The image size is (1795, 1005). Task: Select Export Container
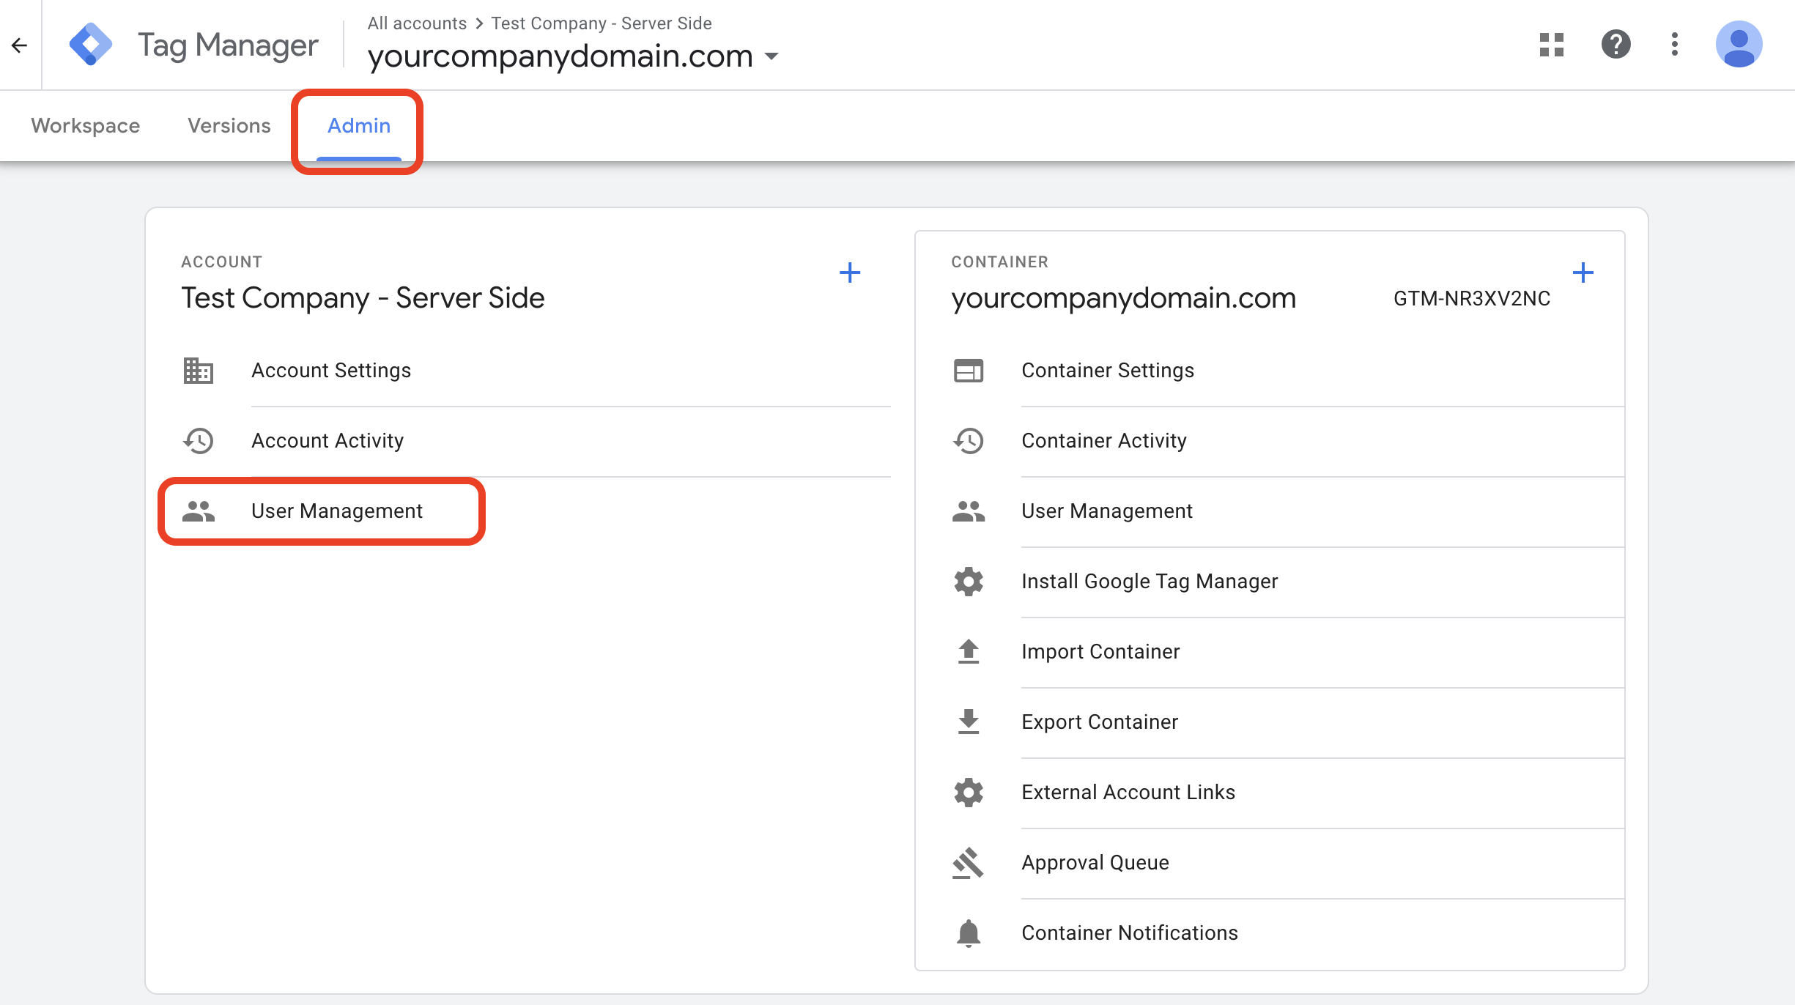pyautogui.click(x=1099, y=722)
